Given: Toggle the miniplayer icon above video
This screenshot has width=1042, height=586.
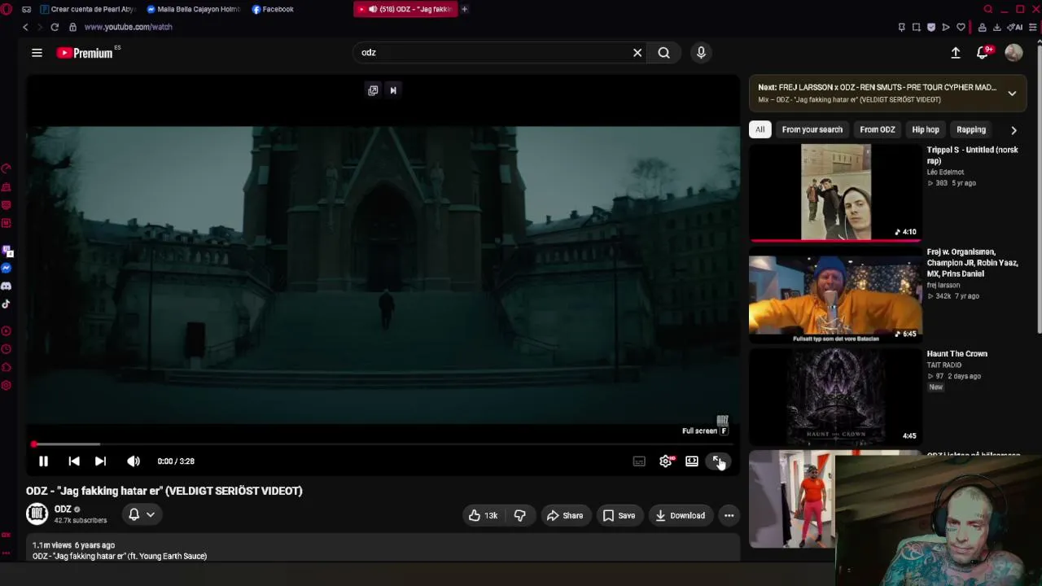Looking at the screenshot, I should pyautogui.click(x=373, y=90).
